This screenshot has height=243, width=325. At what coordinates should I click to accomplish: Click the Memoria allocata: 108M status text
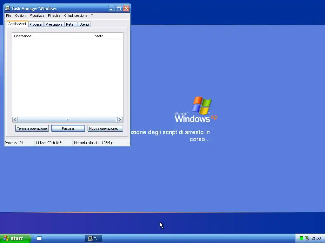[93, 143]
